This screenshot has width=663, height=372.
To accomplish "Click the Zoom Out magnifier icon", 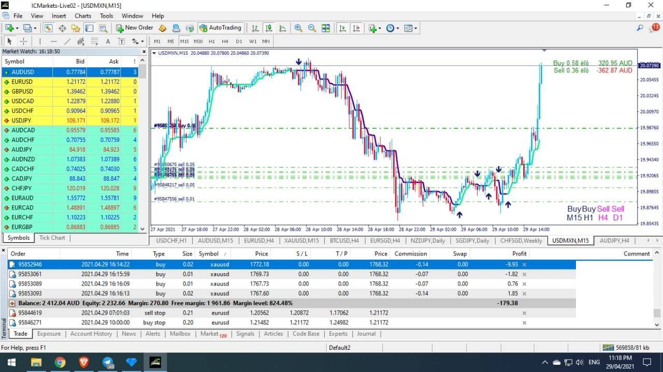I will pyautogui.click(x=312, y=28).
